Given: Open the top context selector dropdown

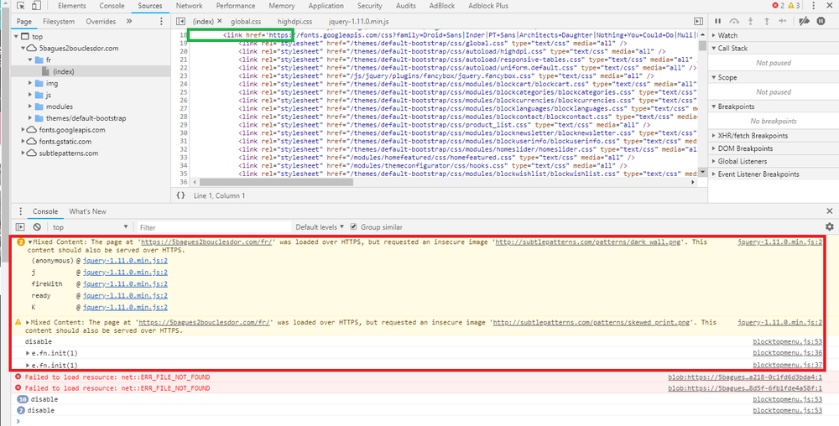Looking at the screenshot, I should click(x=90, y=227).
